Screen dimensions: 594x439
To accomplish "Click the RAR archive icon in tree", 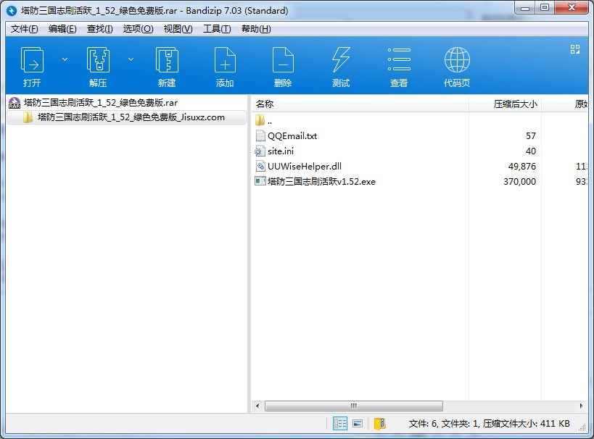I will click(15, 103).
